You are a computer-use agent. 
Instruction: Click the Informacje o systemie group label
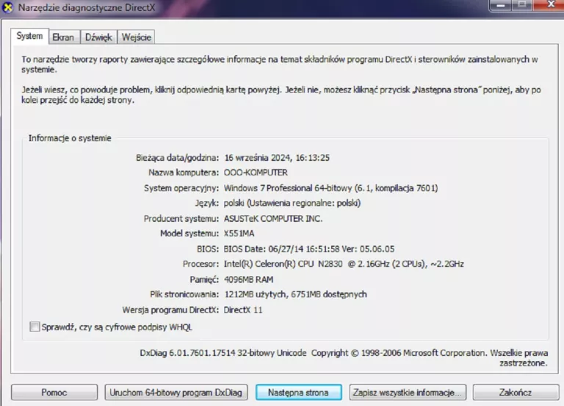coord(70,138)
